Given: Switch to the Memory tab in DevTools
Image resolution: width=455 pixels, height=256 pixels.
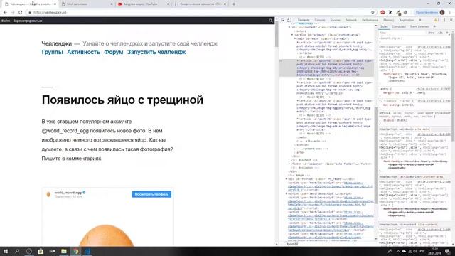Looking at the screenshot, I should pos(389,20).
